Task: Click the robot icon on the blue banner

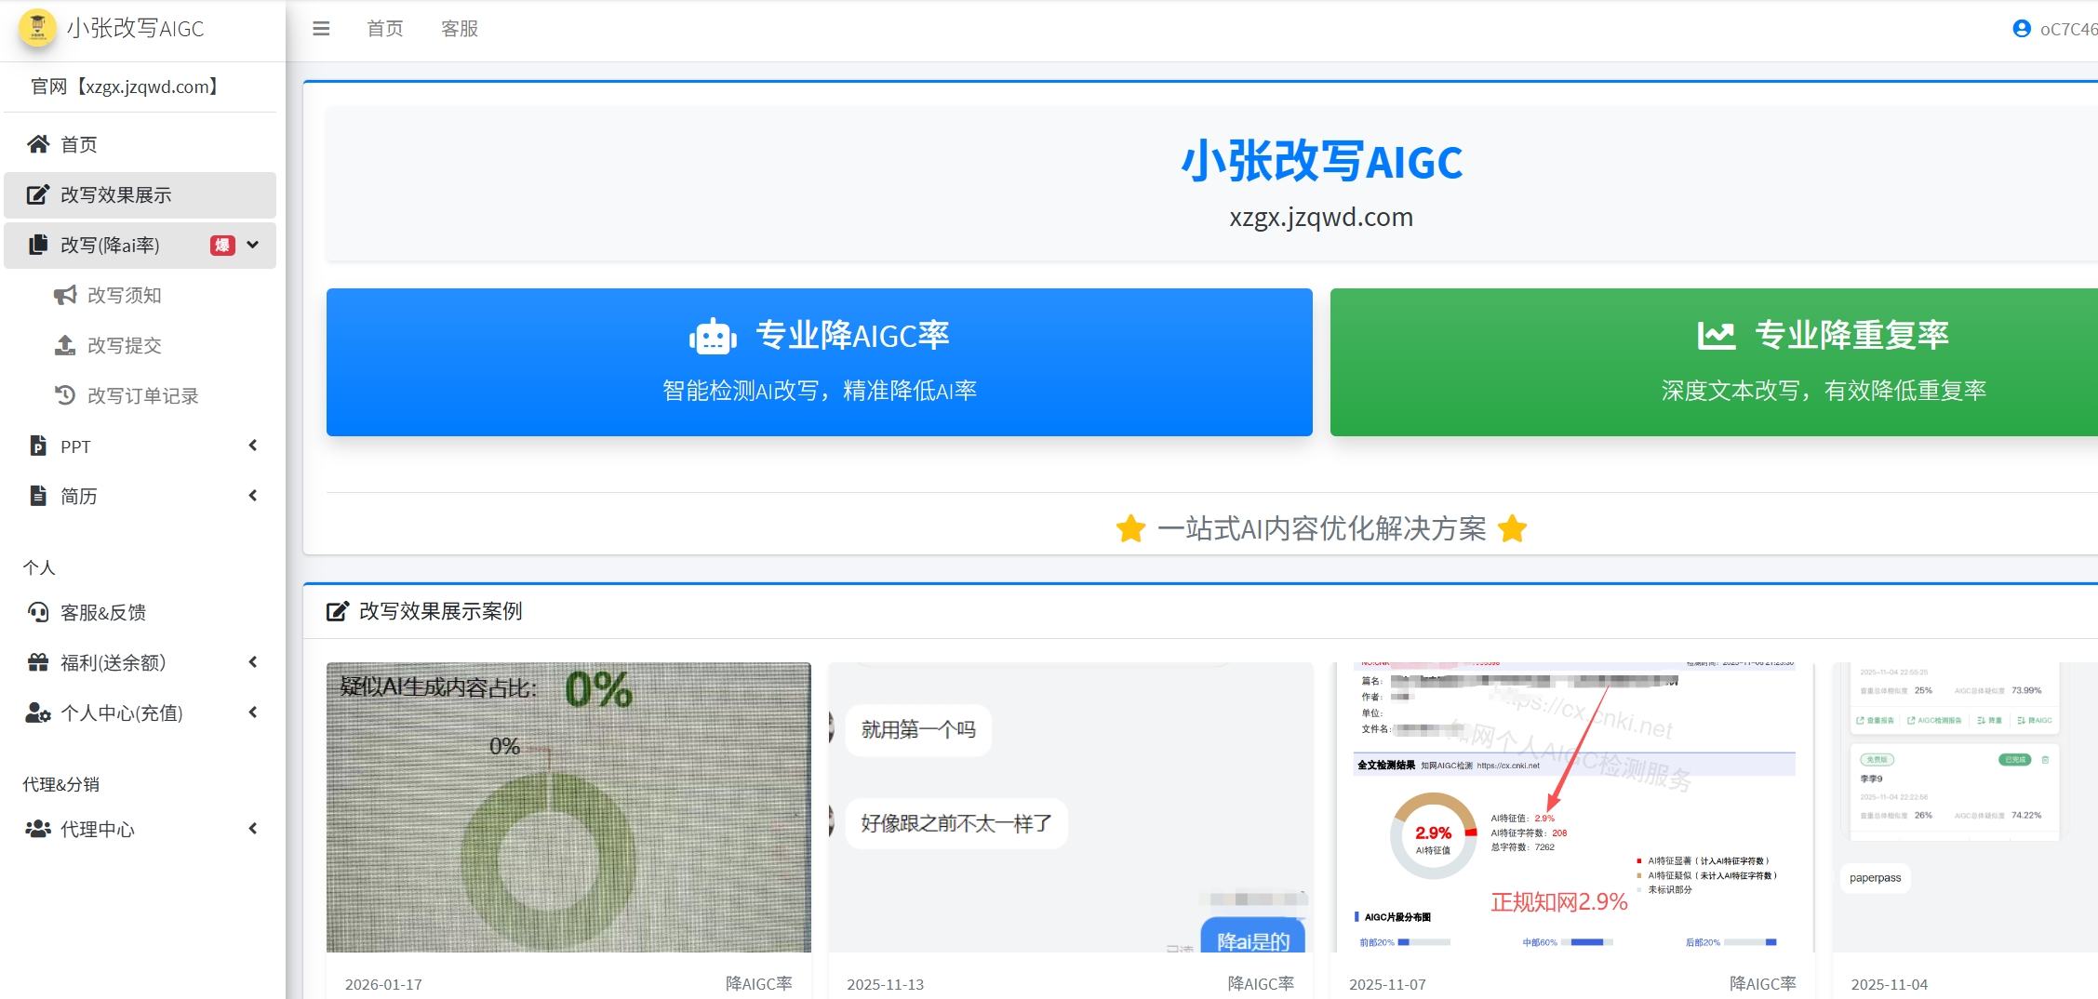Action: pos(712,335)
